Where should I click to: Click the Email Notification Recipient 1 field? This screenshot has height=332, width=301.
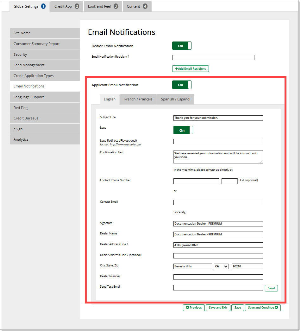213,58
